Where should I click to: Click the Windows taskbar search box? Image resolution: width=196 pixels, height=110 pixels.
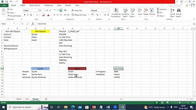point(28,107)
